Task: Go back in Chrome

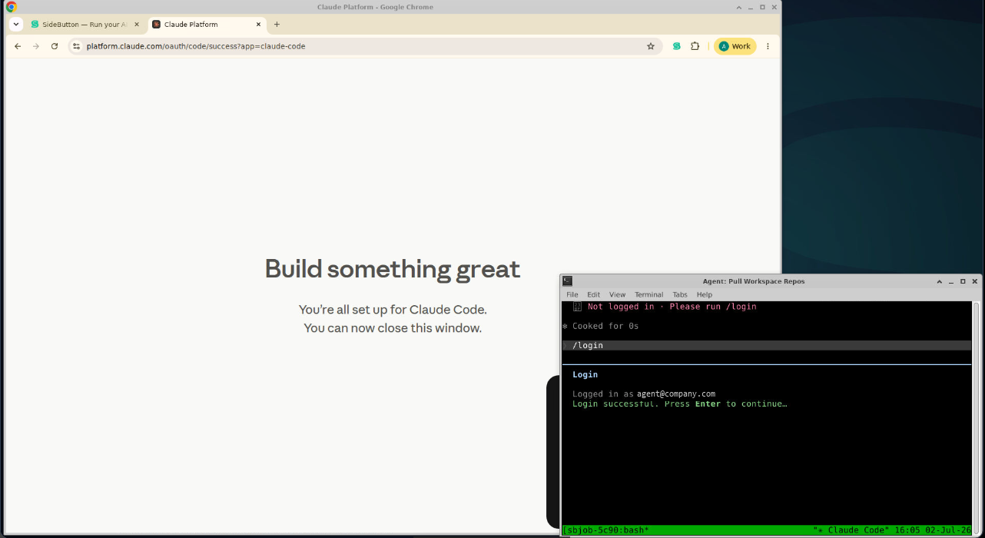Action: (x=18, y=46)
